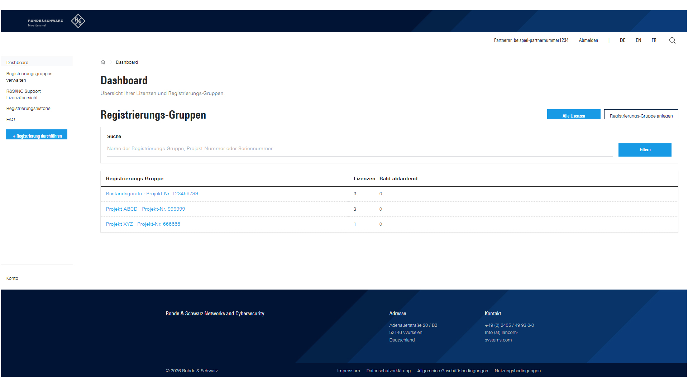Click the Alle Lizenzen button
Viewport: 688px width, 387px height.
(x=574, y=115)
